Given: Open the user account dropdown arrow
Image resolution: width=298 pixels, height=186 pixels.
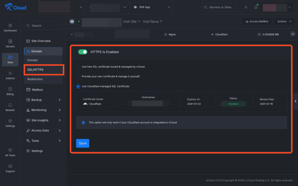Looking at the screenshot, I should pyautogui.click(x=290, y=7).
